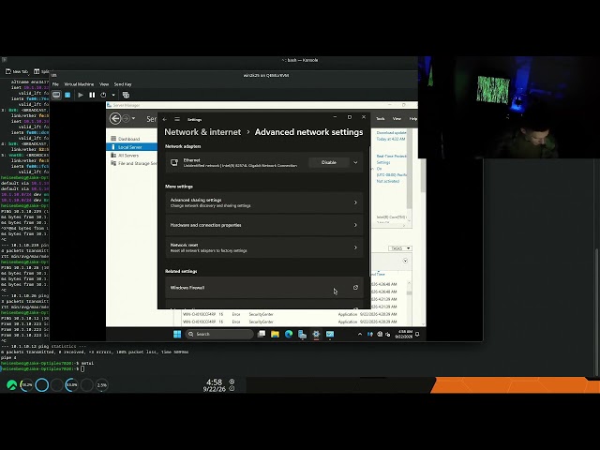Open the Virtual Machine menu
This screenshot has height=450, width=600.
pyautogui.click(x=79, y=84)
